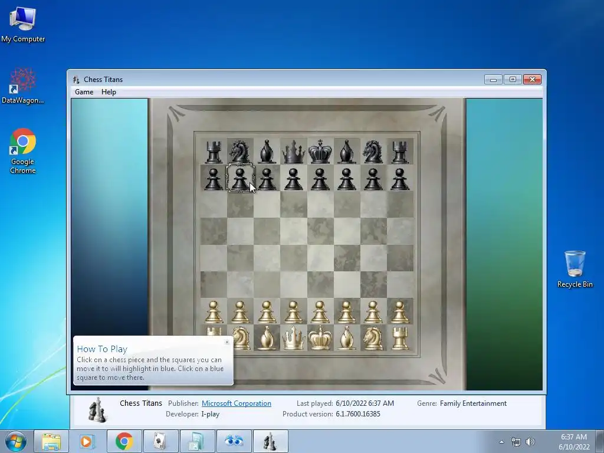
Task: Select the white pawn on d2
Action: [x=293, y=311]
